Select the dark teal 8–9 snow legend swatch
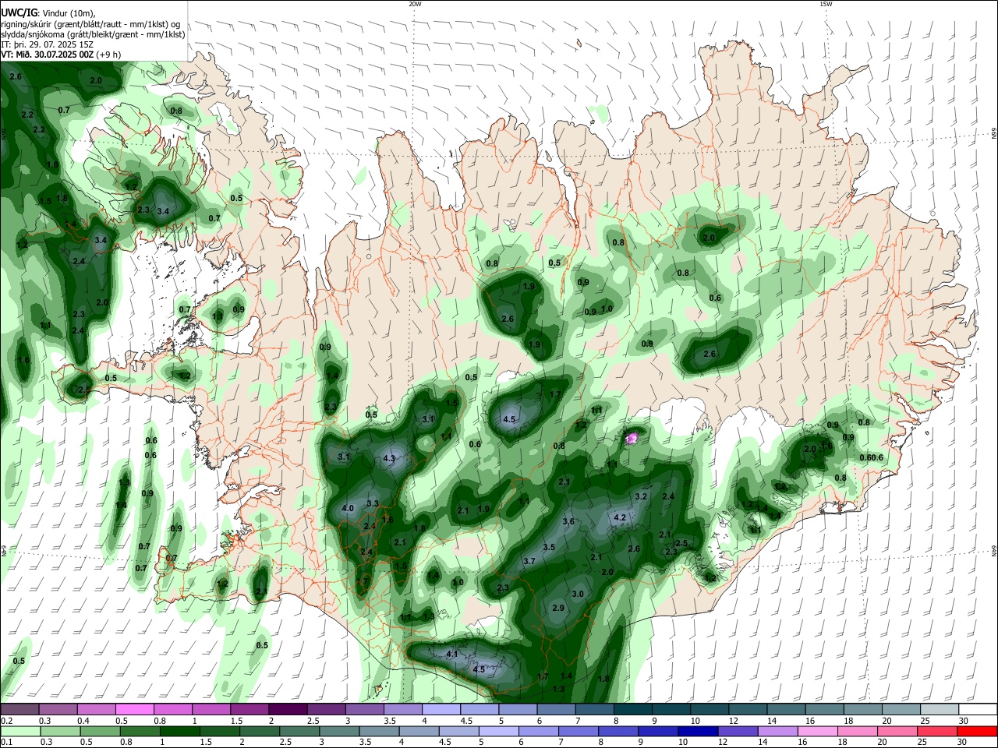This screenshot has width=998, height=748. click(x=633, y=709)
